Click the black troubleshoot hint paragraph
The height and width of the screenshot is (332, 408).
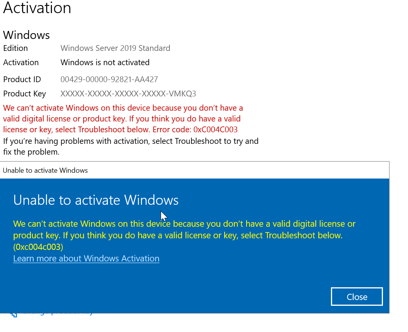coord(131,146)
